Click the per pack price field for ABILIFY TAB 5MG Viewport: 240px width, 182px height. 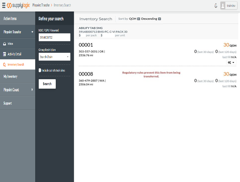pyautogui.click(x=83, y=35)
